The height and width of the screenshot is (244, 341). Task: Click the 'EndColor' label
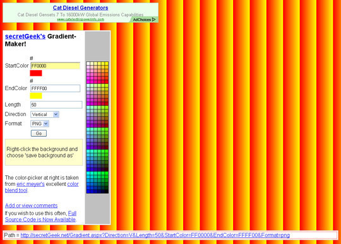tap(16, 88)
